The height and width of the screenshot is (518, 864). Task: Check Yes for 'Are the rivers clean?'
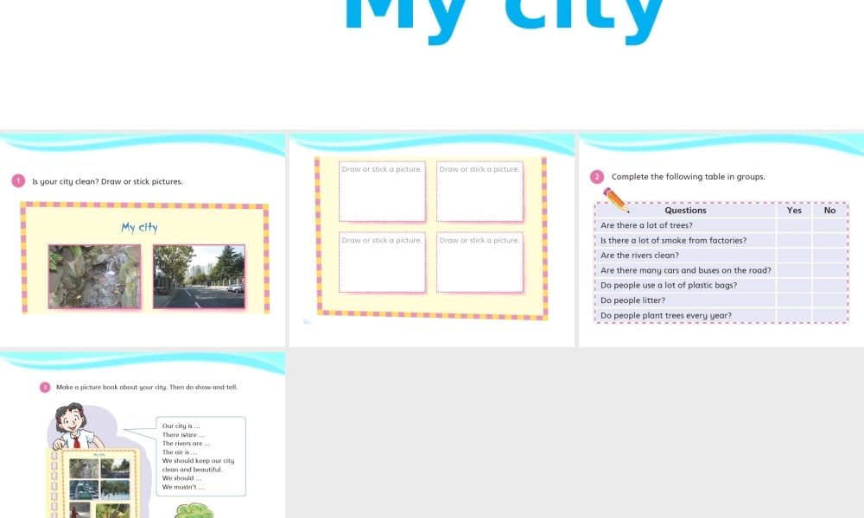coord(793,256)
